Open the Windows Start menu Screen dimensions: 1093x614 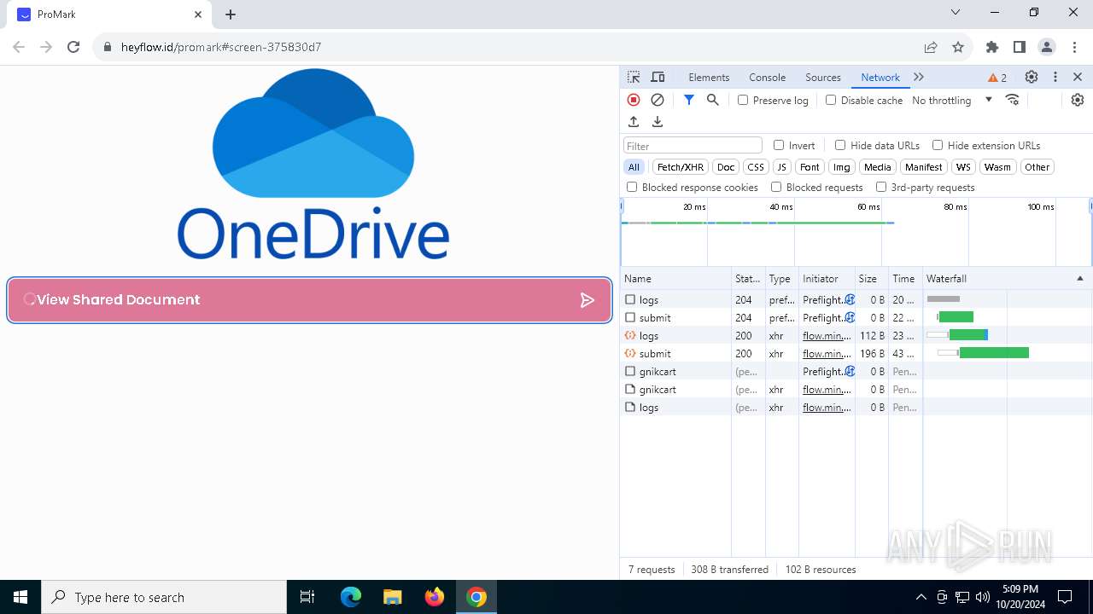pos(20,597)
